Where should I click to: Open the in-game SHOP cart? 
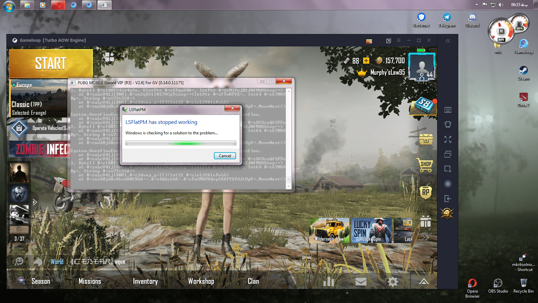pos(425,165)
